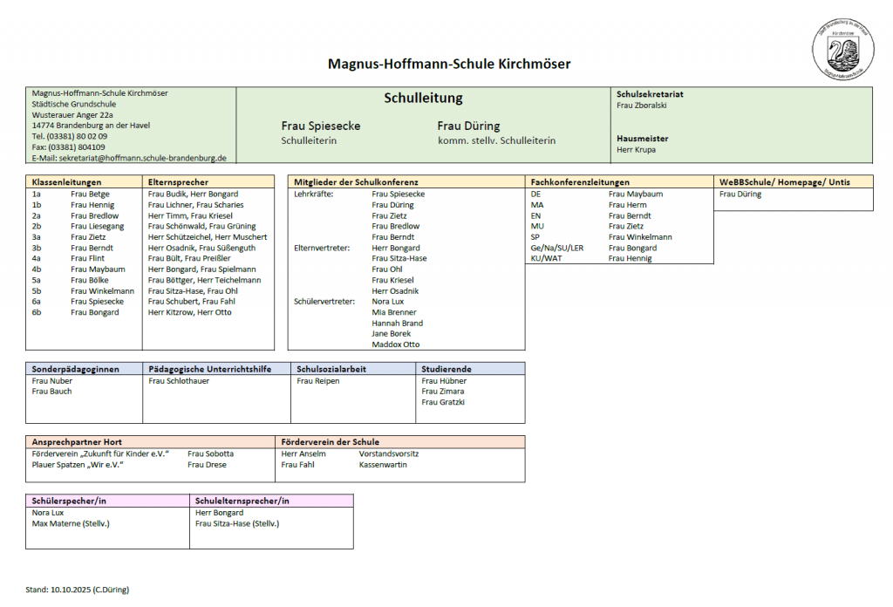Image resolution: width=893 pixels, height=607 pixels.
Task: Click the Fachkonferenzleitungen header
Action: 580,182
